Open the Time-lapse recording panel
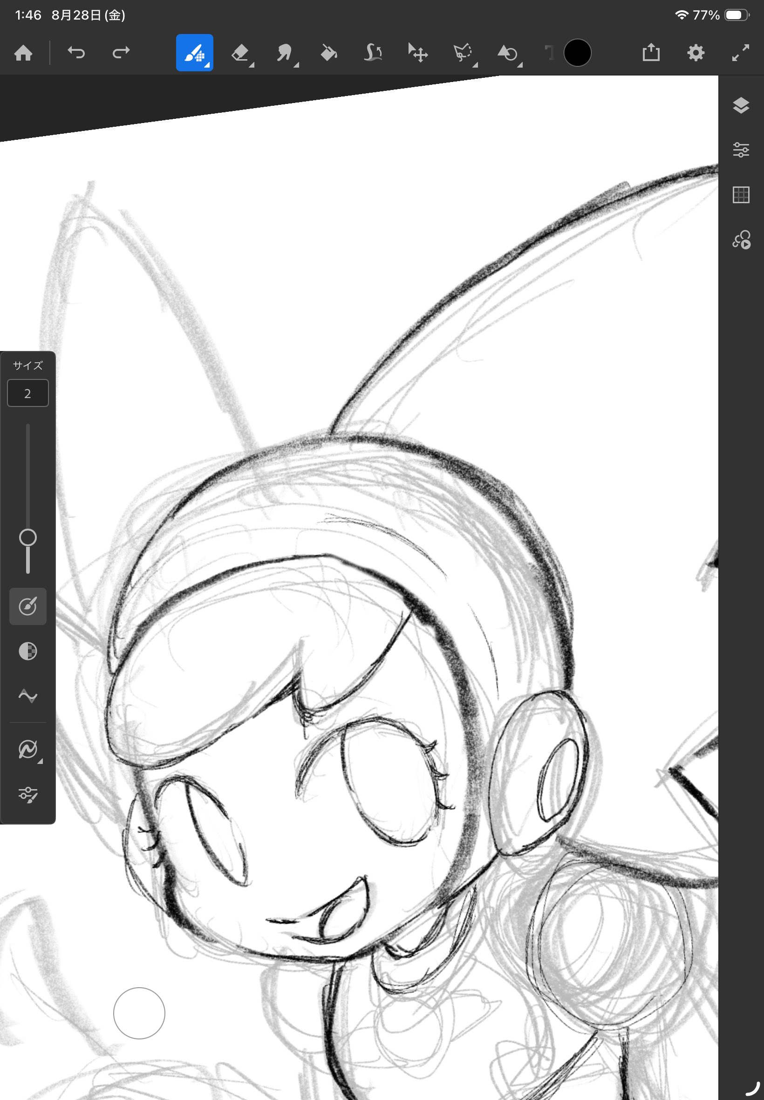764x1100 pixels. tap(742, 240)
